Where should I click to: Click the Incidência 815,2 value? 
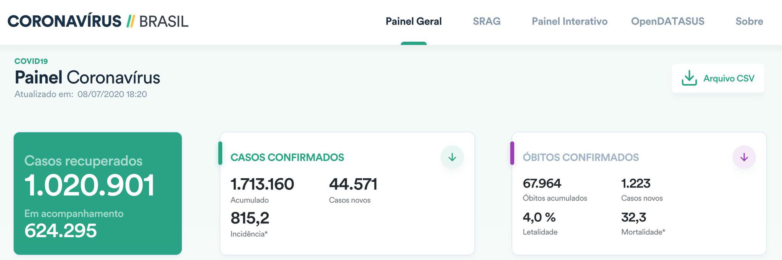250,218
